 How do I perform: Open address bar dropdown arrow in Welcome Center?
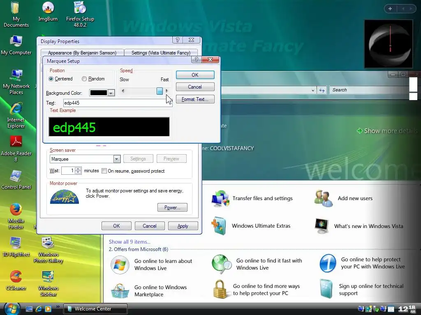click(x=313, y=91)
